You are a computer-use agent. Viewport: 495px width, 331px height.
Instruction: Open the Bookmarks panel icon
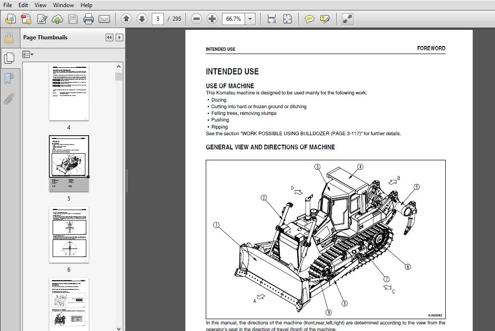[9, 79]
